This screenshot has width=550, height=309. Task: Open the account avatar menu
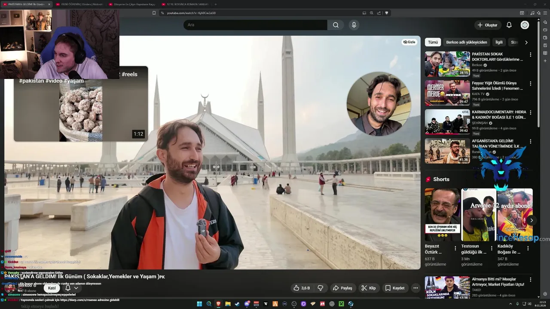point(525,25)
